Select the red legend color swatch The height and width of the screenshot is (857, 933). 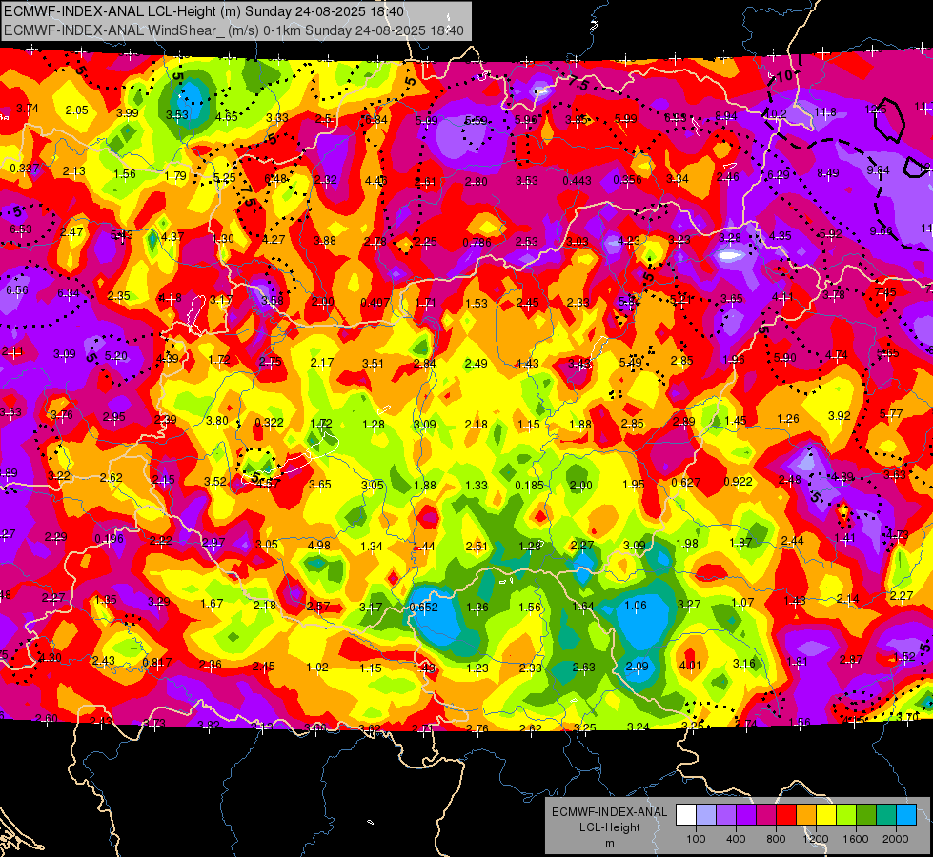[786, 815]
